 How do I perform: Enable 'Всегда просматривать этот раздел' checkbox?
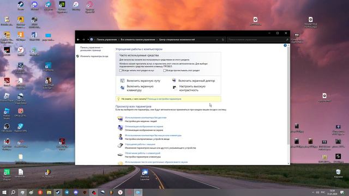[x=165, y=70]
